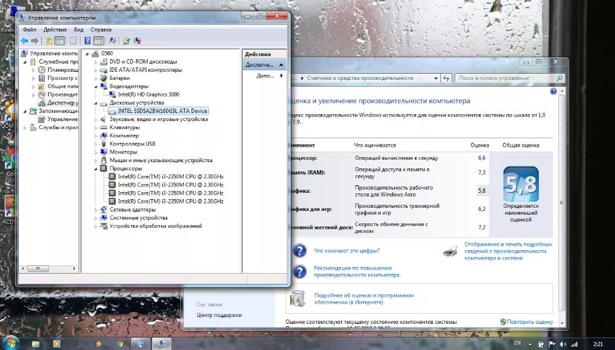This screenshot has height=350, width=615.
Task: Collapse the Процессоры tree node
Action: coord(95,168)
